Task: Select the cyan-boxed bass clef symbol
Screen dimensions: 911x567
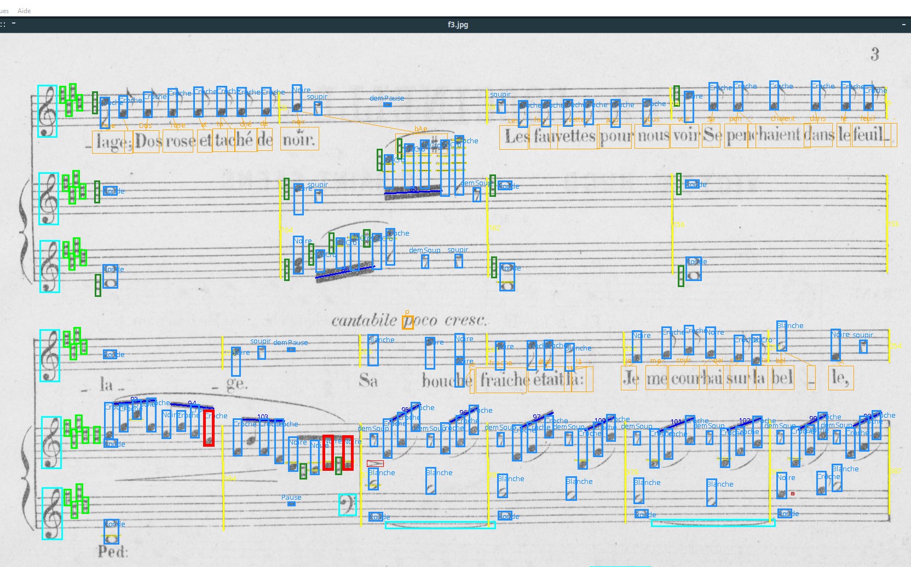Action: tap(347, 505)
